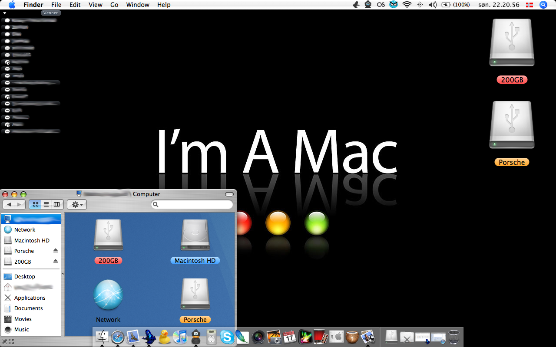
Task: Go forward in Finder window
Action: click(x=20, y=204)
